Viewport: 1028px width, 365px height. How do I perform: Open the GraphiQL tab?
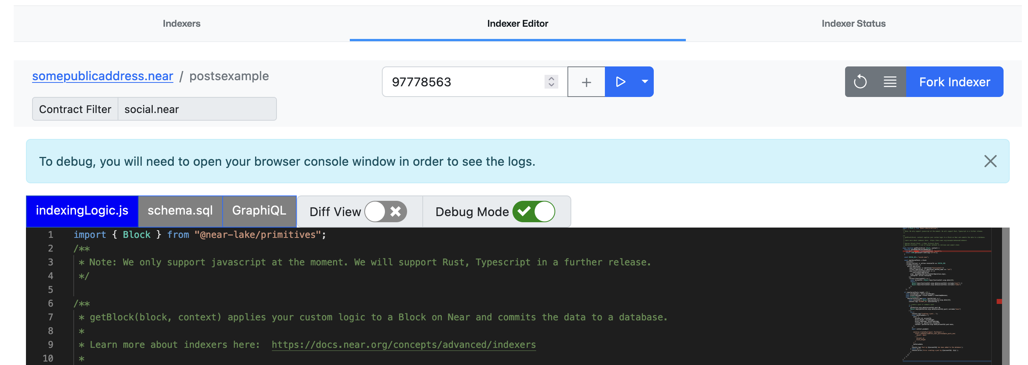point(259,211)
